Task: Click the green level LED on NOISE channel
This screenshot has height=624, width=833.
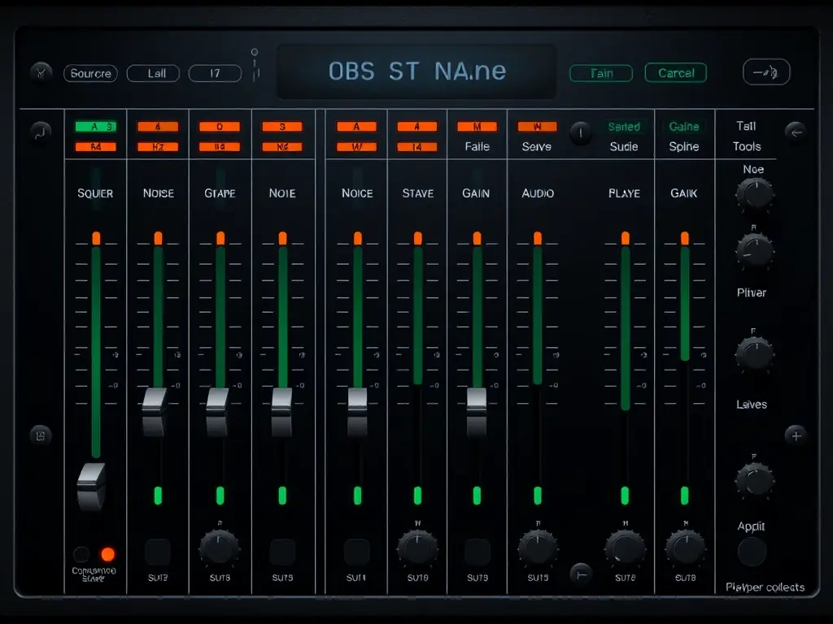Action: [x=158, y=495]
